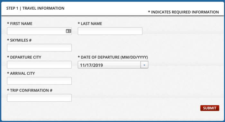Click the contact autofill icon in First Name
The image size is (225, 122).
pyautogui.click(x=68, y=31)
